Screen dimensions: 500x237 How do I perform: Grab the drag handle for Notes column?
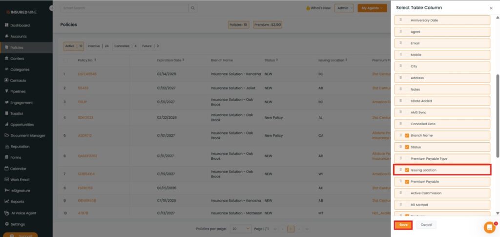pyautogui.click(x=400, y=89)
